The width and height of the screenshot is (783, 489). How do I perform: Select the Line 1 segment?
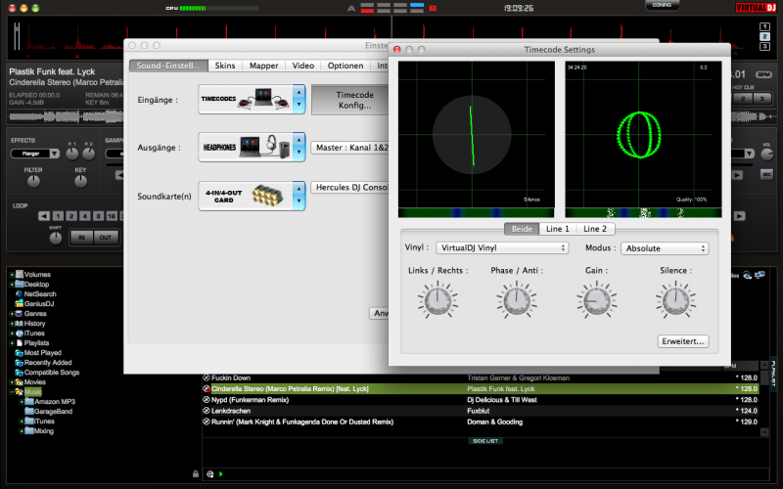557,229
